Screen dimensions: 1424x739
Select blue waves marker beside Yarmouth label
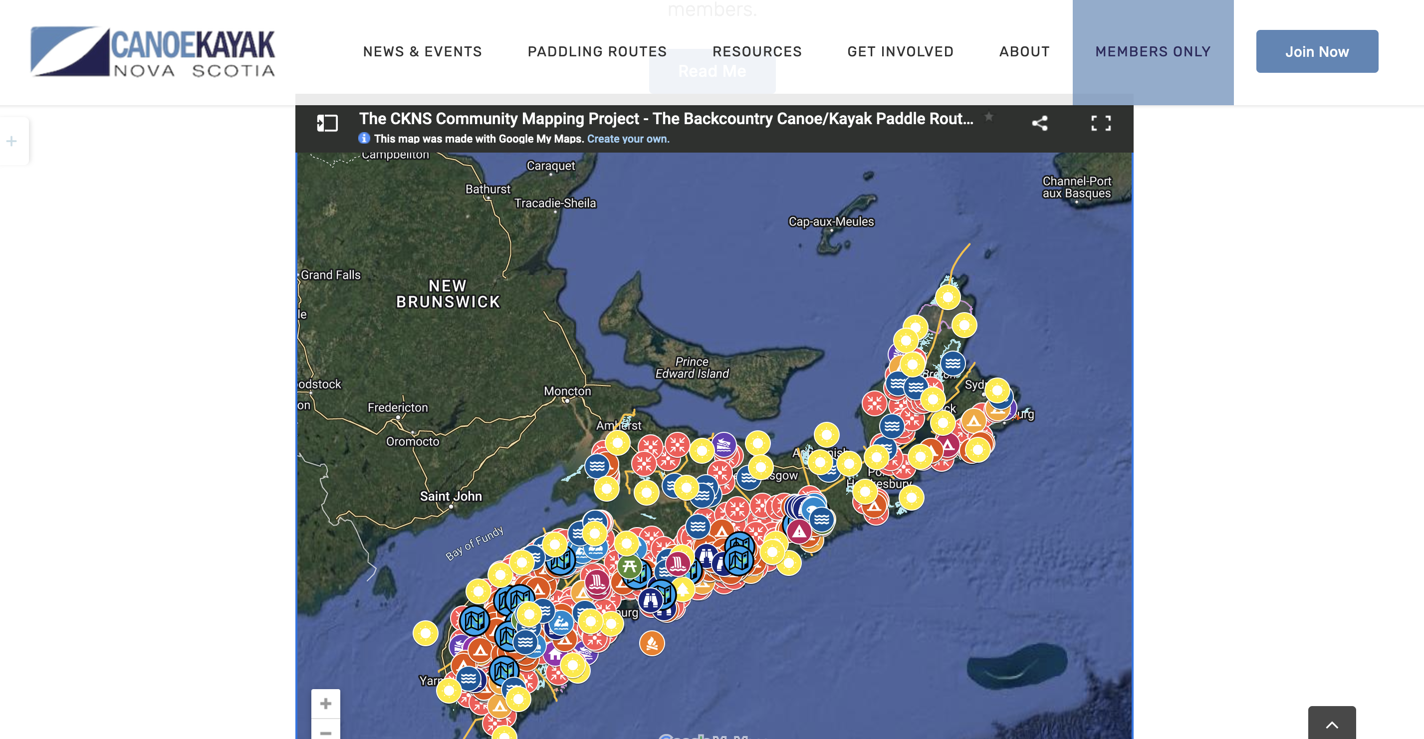click(468, 677)
